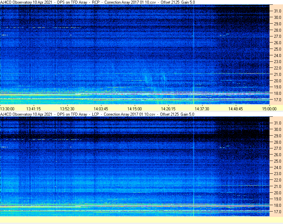Click the 24.0 frequency label in RCP panel
The height and width of the screenshot is (224, 283).
[278, 55]
